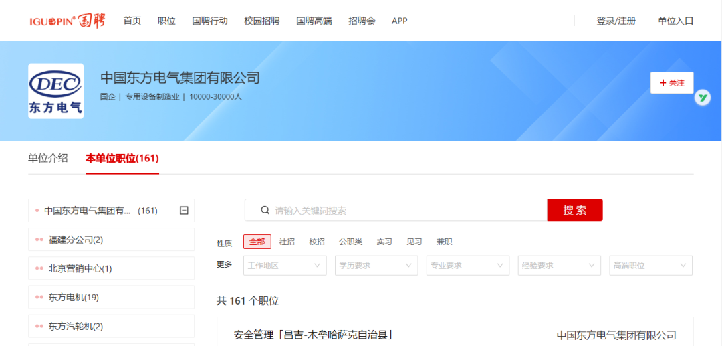
Task: Open the APP navigation item
Action: click(400, 21)
